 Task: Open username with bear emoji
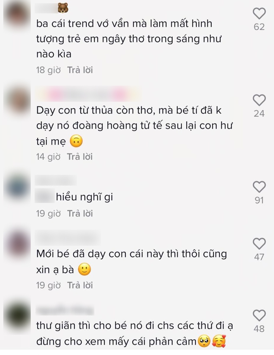click(x=52, y=8)
